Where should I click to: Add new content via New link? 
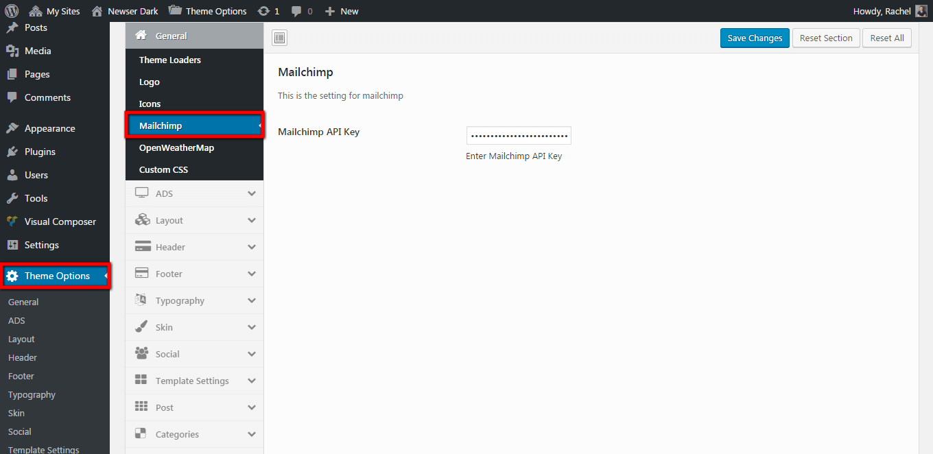tap(342, 11)
